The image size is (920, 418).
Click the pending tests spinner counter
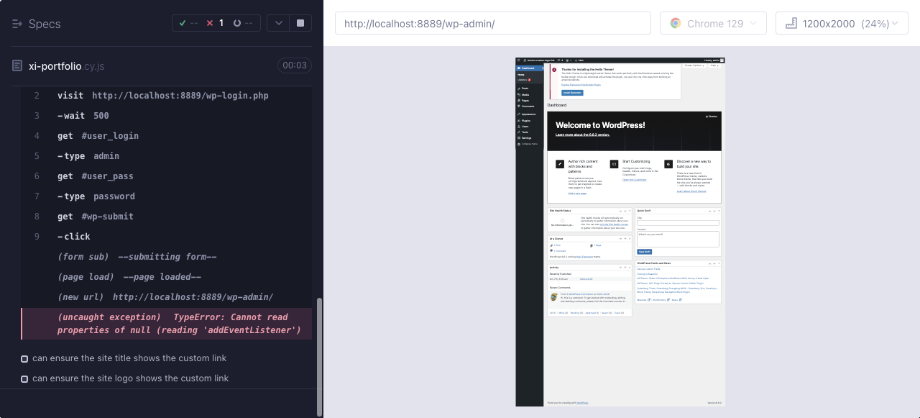(243, 23)
